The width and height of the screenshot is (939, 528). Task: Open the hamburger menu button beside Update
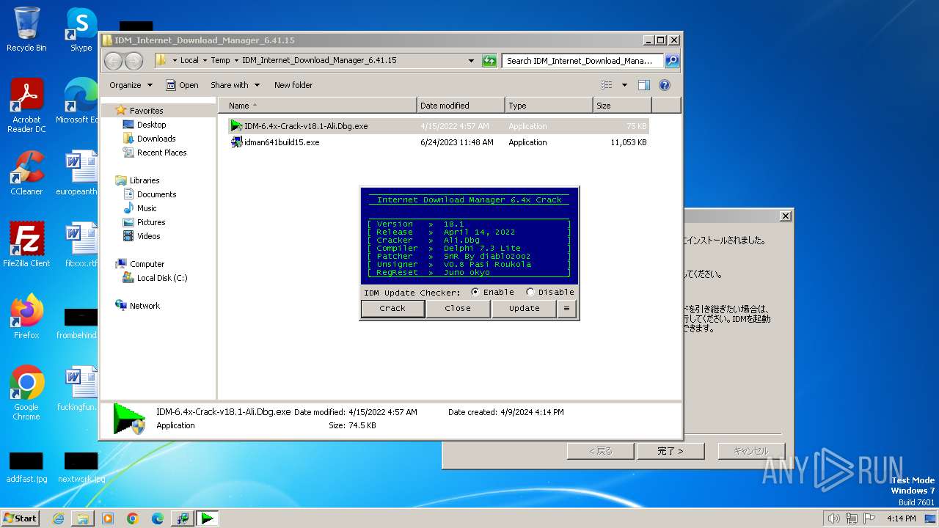point(566,309)
